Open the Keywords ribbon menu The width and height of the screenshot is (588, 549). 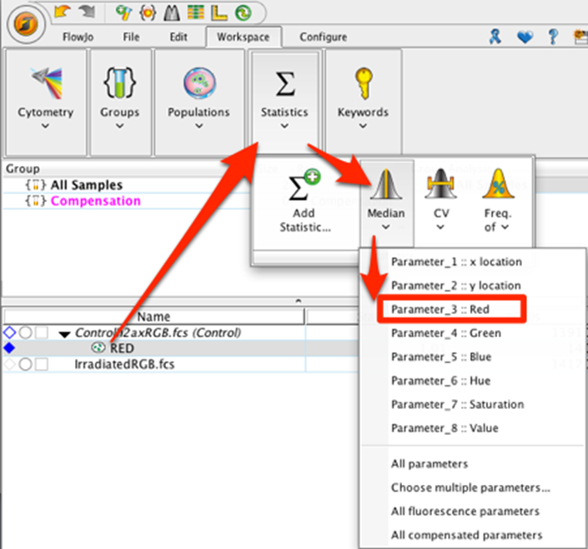(363, 102)
